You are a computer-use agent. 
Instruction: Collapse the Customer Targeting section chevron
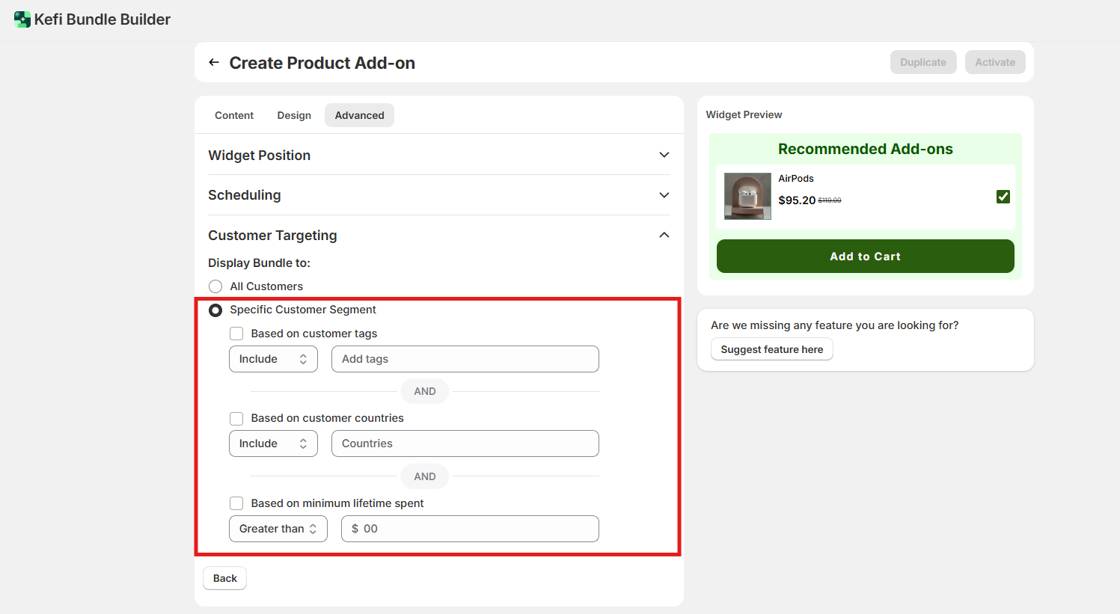pos(664,236)
